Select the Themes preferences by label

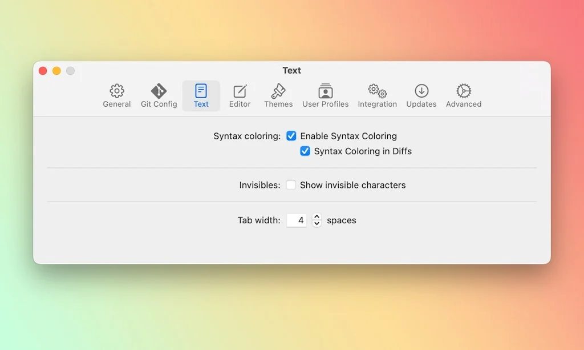pos(278,104)
